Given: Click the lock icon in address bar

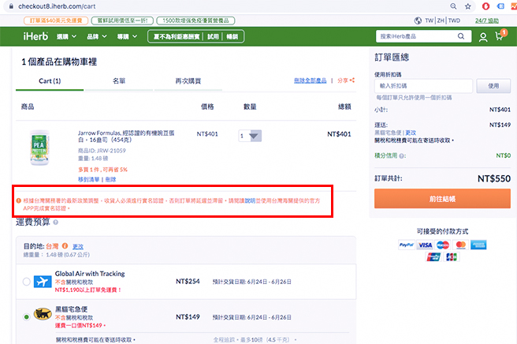Looking at the screenshot, I should coord(11,6).
